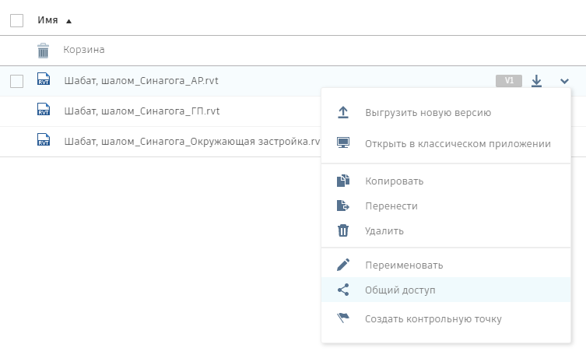Click the V1 version badge
Image resolution: width=586 pixels, height=355 pixels.
click(509, 81)
